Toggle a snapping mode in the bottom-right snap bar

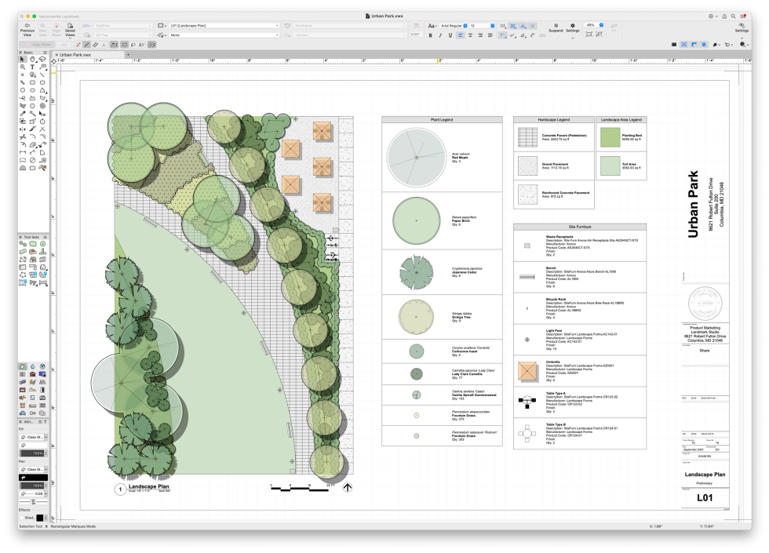click(683, 44)
